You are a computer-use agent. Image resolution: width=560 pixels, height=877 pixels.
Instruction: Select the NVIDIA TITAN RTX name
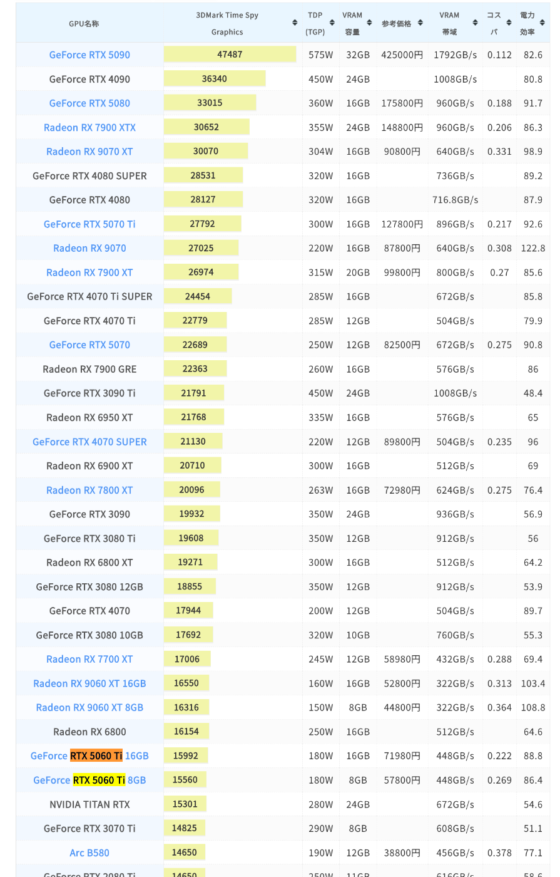pos(89,804)
